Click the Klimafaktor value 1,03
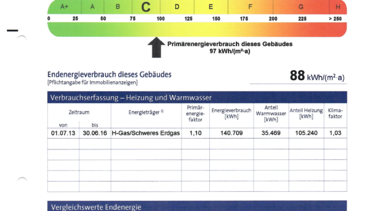This screenshot has height=211, width=376. click(335, 133)
